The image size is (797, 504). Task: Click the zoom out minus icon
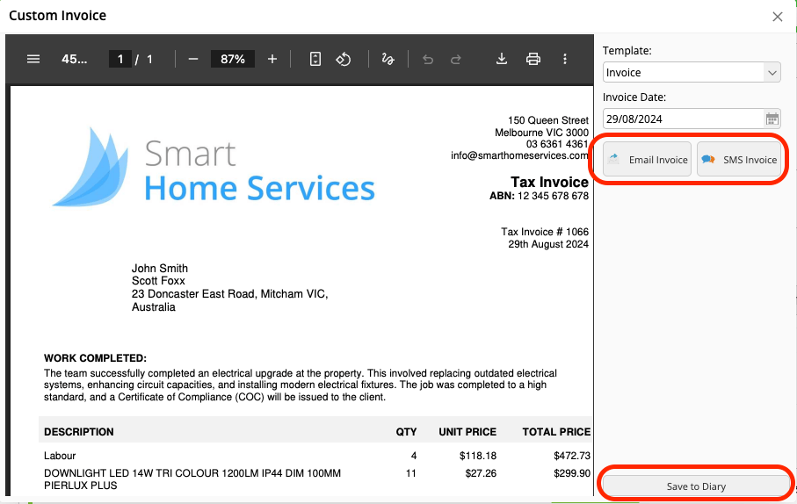193,59
